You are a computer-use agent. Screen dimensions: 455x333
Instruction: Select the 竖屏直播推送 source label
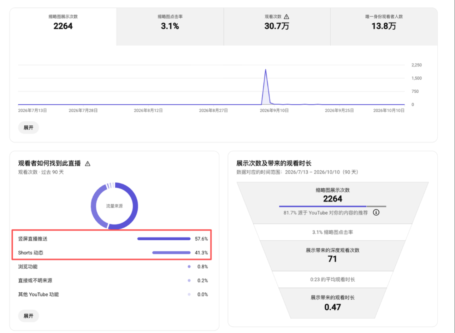click(33, 239)
